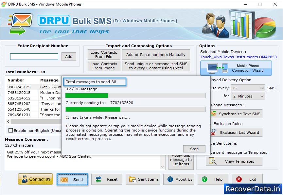The image size is (283, 195).
Task: Click the contact list scroll-left arrow
Action: (x=8, y=121)
